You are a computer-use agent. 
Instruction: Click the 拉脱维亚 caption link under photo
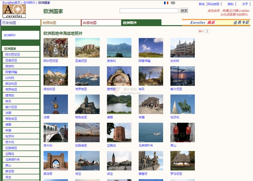[x=81, y=145]
